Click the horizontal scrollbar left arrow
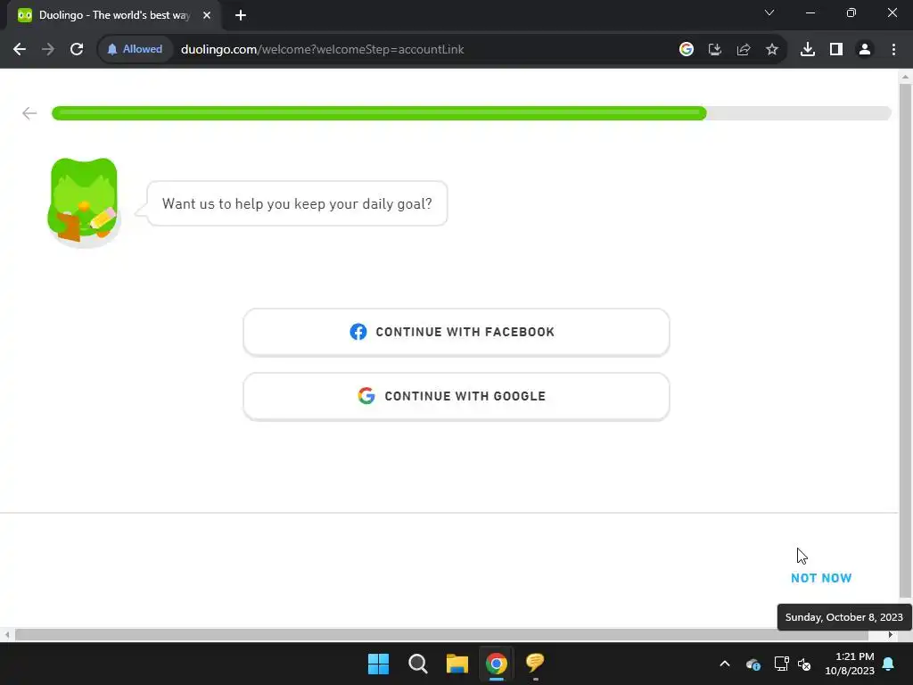913x685 pixels. coord(6,634)
